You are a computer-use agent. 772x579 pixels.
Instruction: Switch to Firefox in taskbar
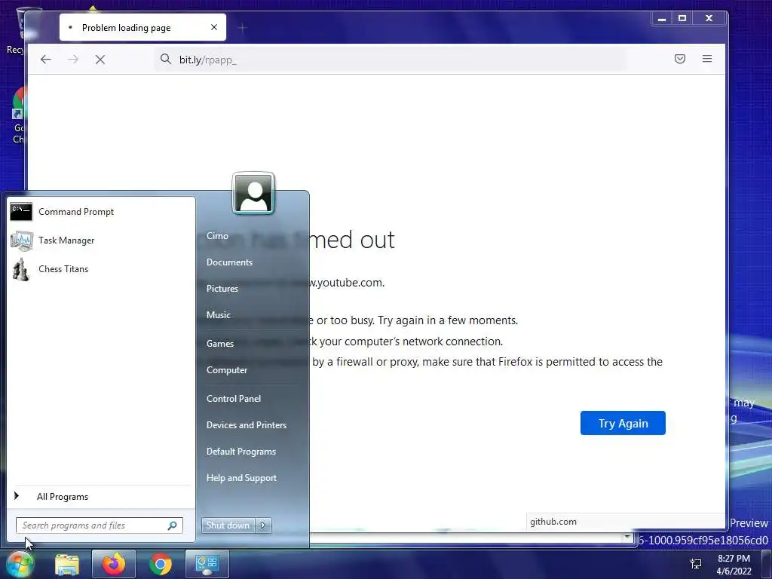click(x=114, y=564)
